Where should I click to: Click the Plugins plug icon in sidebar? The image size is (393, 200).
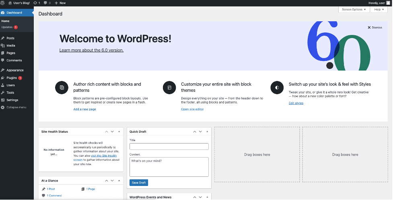coord(3,78)
